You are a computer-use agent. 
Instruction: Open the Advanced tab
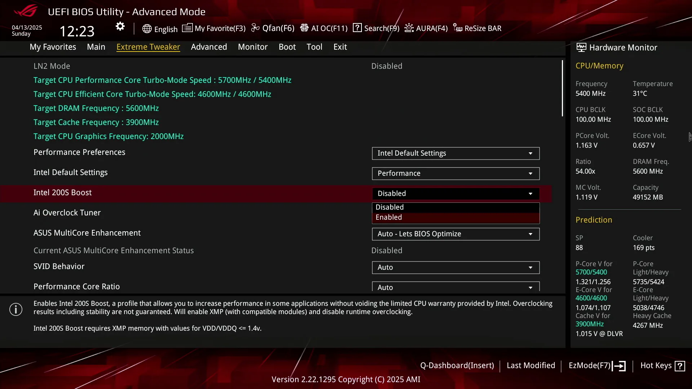[209, 47]
